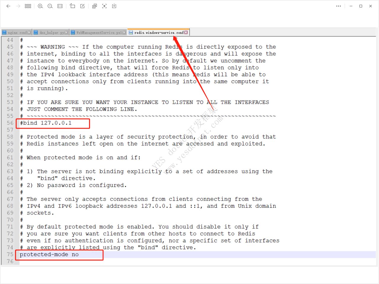This screenshot has height=284, width=379.
Task: Switch to the dns_helper.py tab
Action: coord(52,33)
